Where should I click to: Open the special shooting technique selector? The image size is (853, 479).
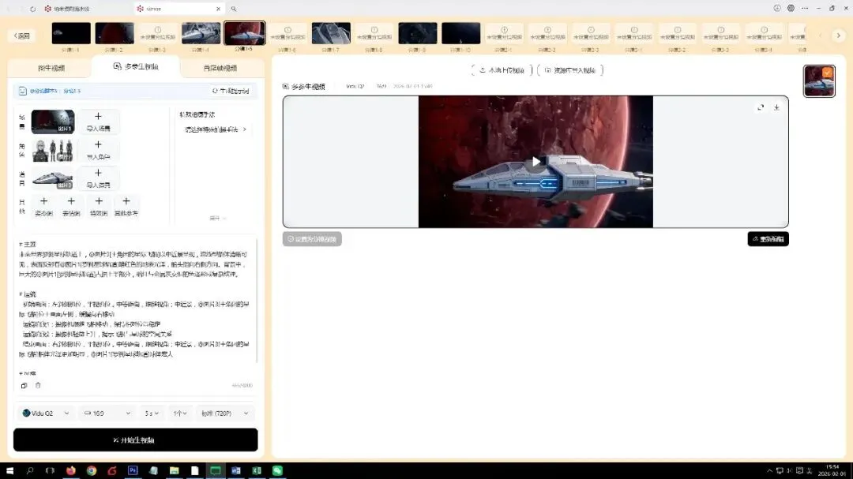point(216,129)
